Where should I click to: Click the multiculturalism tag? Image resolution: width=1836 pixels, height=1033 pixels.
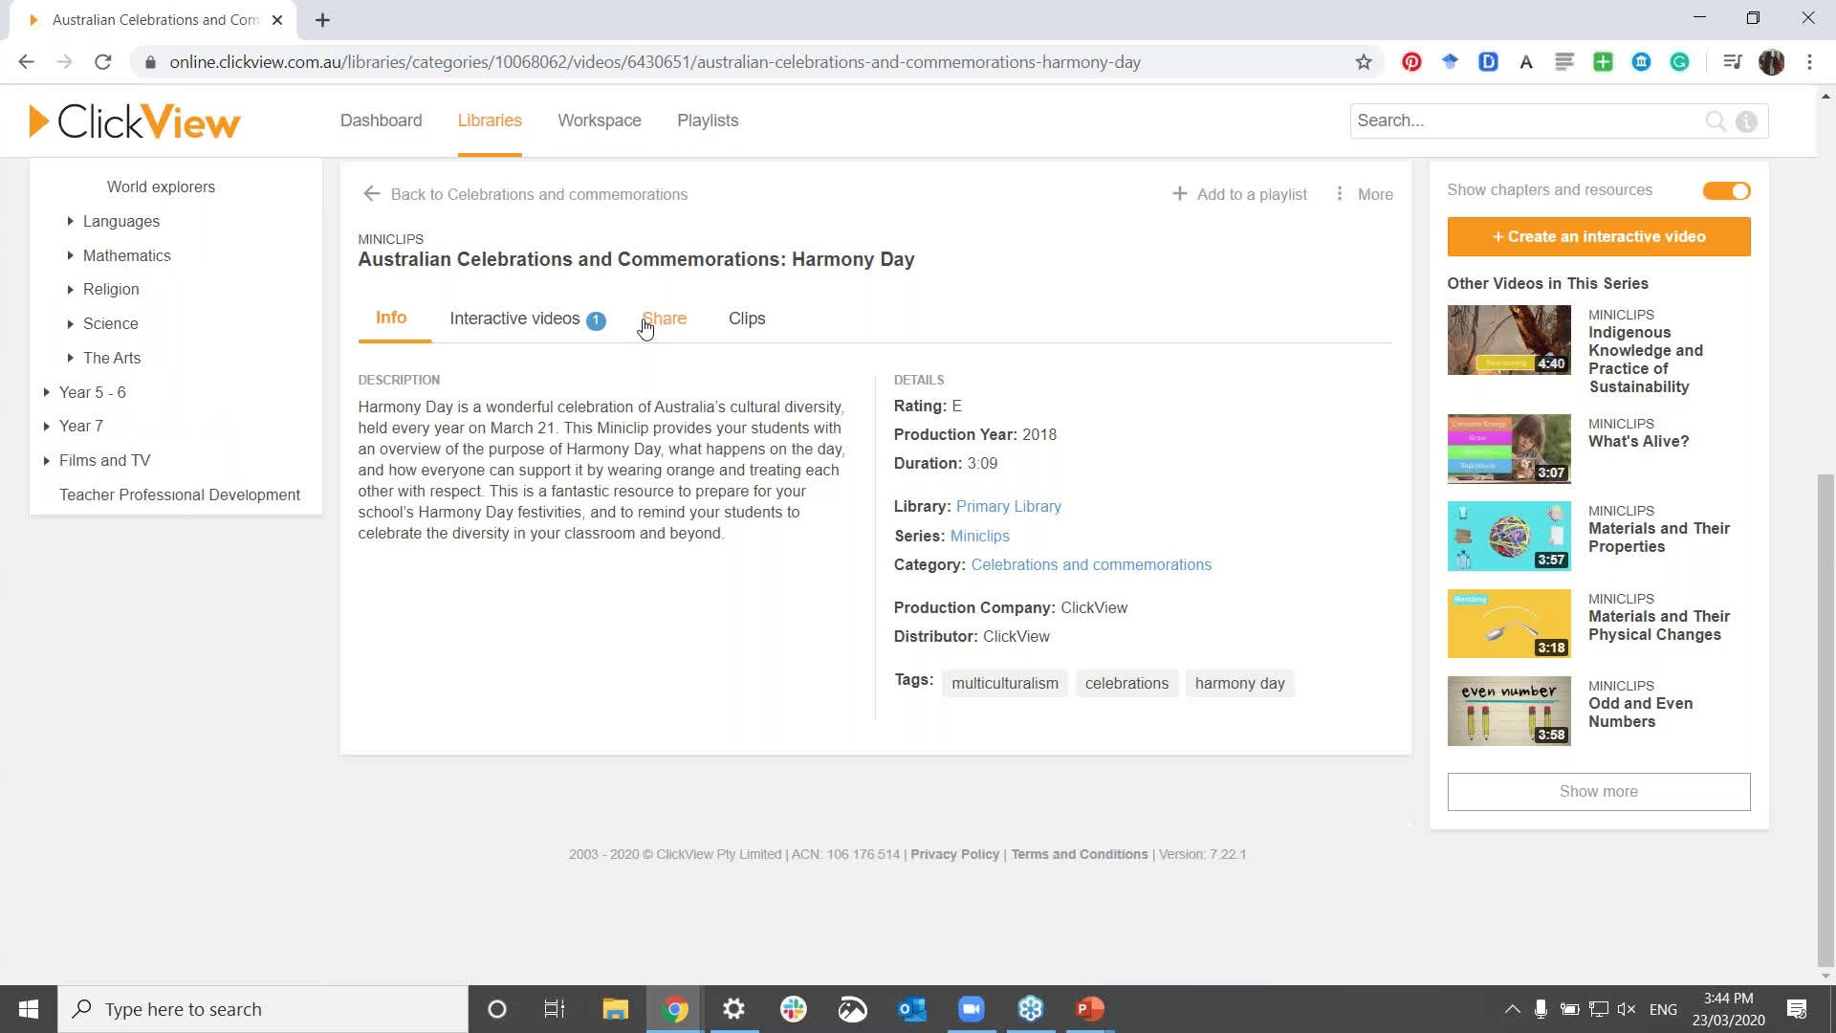coord(1005,684)
